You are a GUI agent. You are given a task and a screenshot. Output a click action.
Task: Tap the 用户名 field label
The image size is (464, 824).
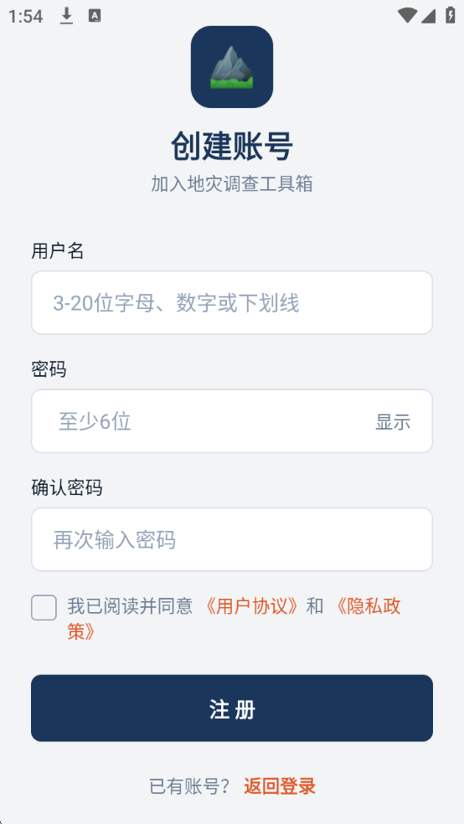coord(58,250)
